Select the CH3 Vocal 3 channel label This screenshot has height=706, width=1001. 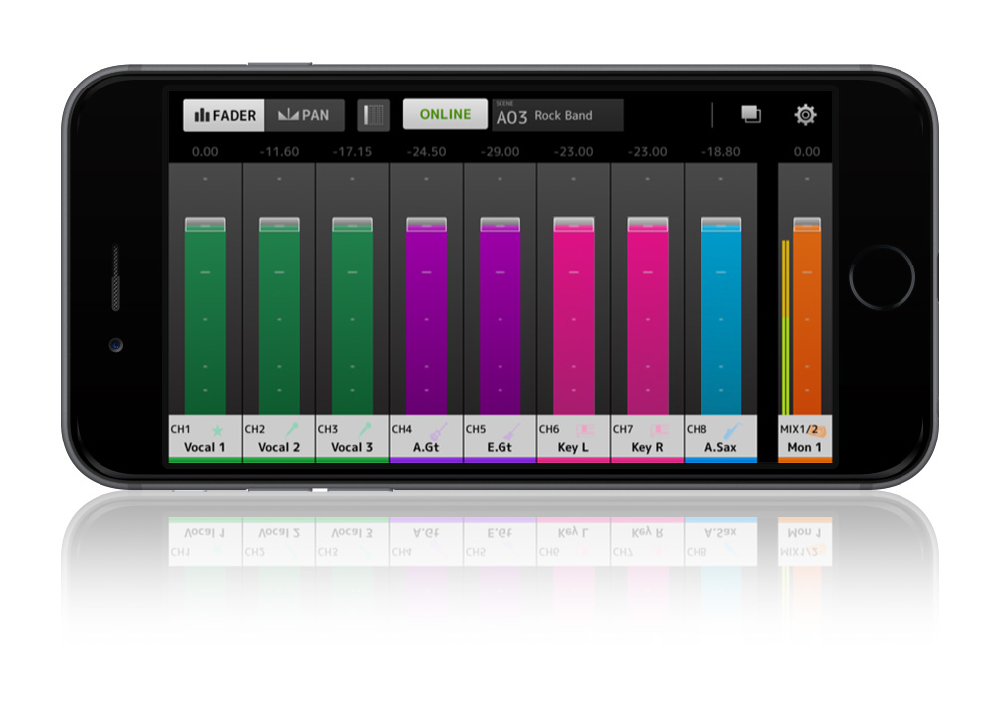click(352, 439)
